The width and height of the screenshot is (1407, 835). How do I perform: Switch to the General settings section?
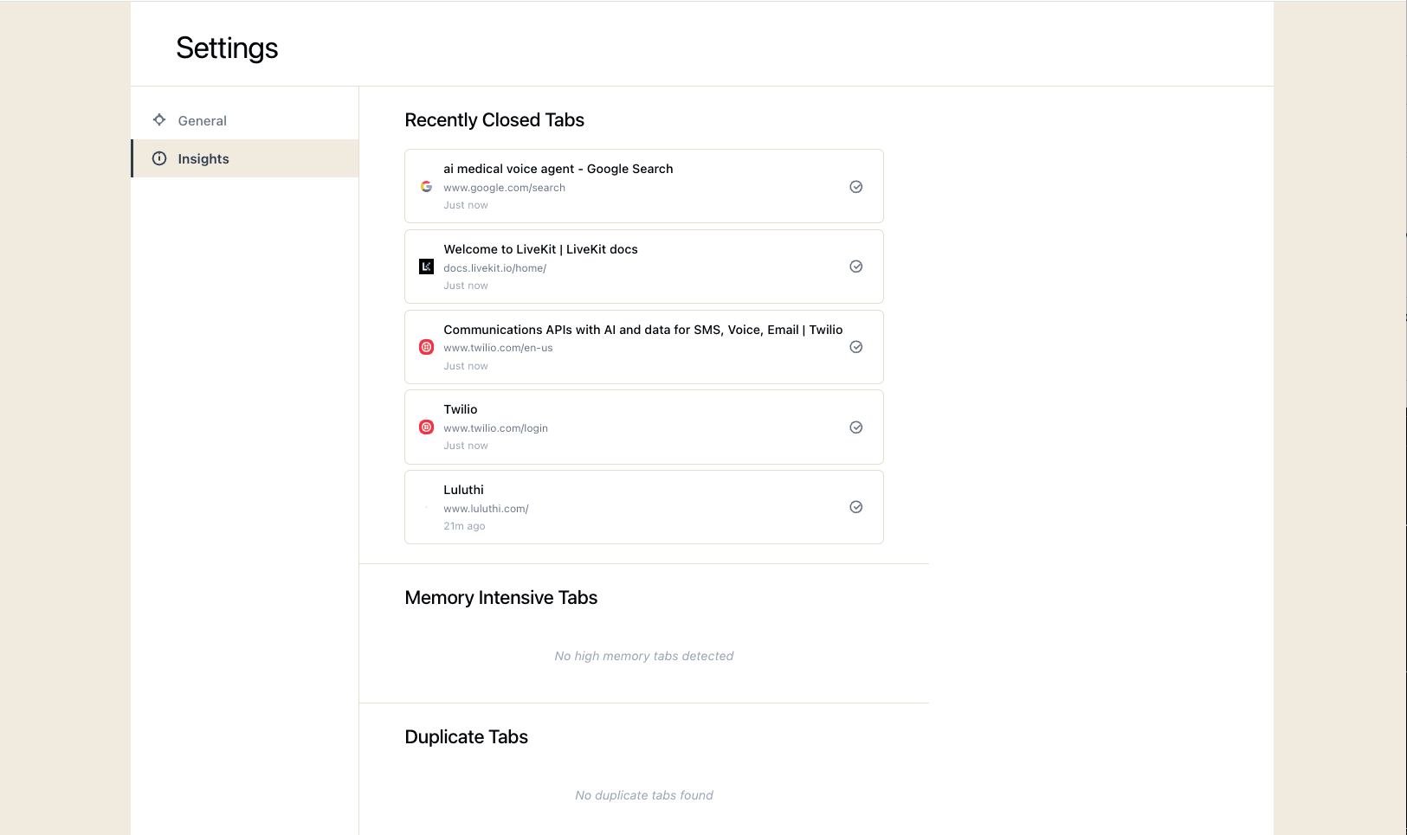click(x=202, y=120)
